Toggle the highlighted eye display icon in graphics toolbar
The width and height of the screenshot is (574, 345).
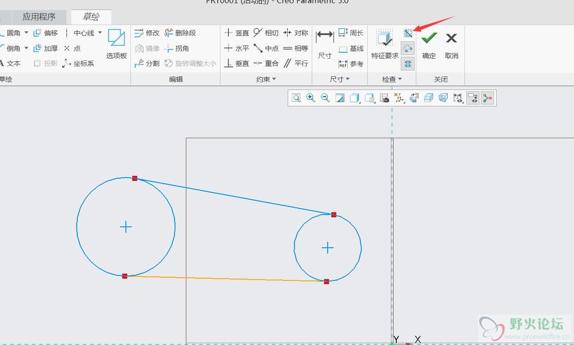(473, 98)
